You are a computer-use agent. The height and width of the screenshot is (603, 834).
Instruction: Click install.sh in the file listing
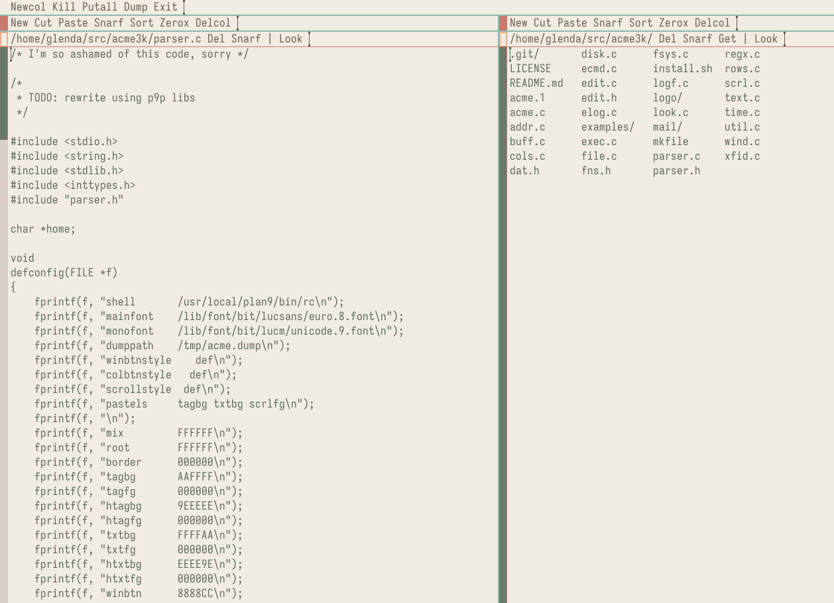683,69
